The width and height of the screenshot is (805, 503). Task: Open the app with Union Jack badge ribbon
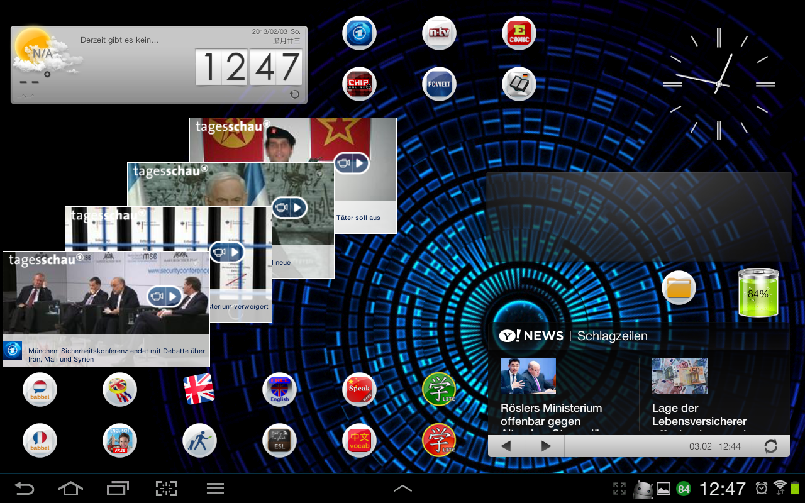click(119, 389)
